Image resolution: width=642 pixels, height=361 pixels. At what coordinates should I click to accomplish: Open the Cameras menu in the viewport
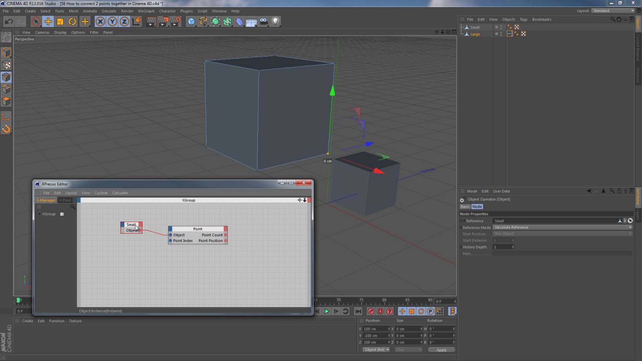(42, 32)
